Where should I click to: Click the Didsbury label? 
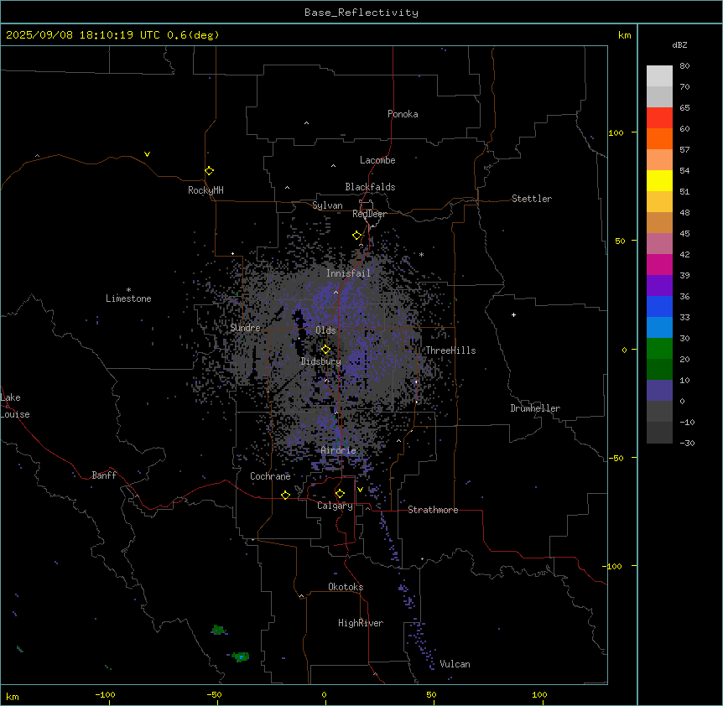click(x=321, y=361)
